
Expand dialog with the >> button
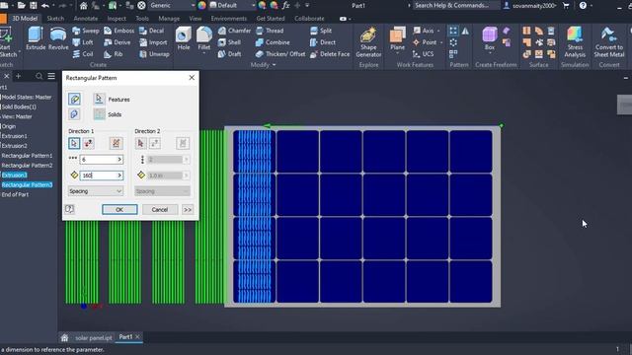(188, 210)
